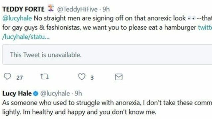Click the 9h timestamp on Teddy's tweet
The width and height of the screenshot is (212, 119).
tap(106, 9)
